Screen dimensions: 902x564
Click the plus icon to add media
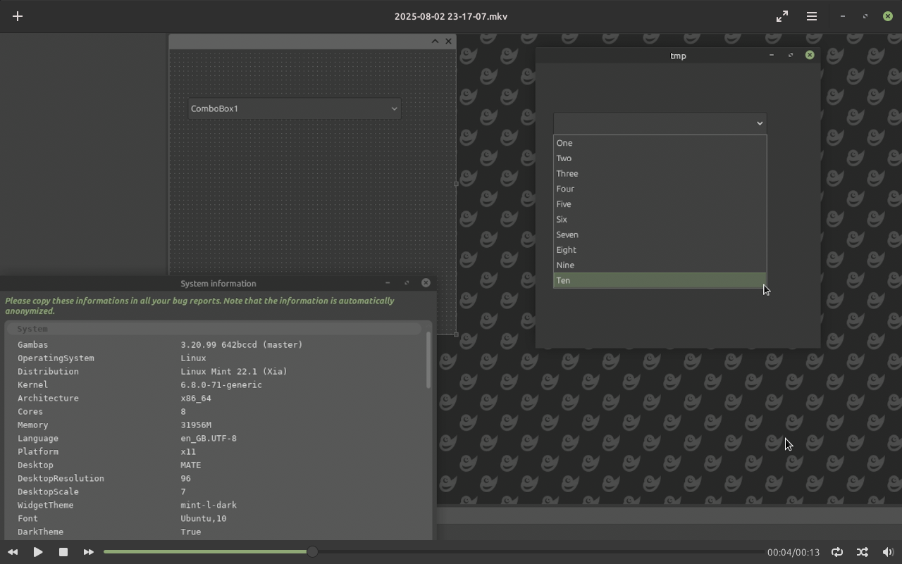(18, 16)
